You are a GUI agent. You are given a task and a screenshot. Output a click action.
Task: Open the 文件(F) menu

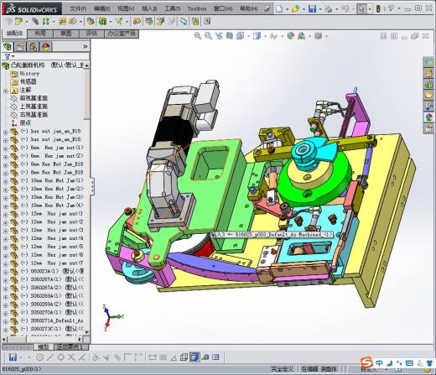point(78,9)
